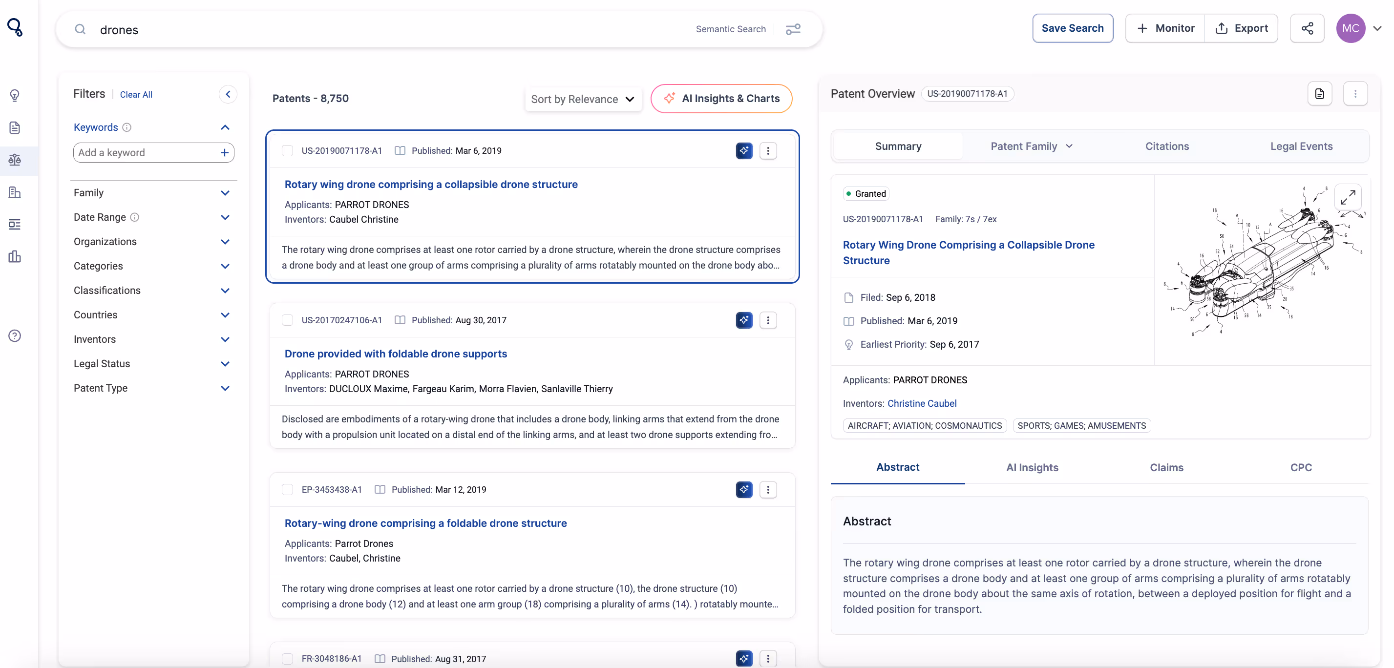The height and width of the screenshot is (668, 1394).
Task: Expand the Family filter
Action: [225, 192]
